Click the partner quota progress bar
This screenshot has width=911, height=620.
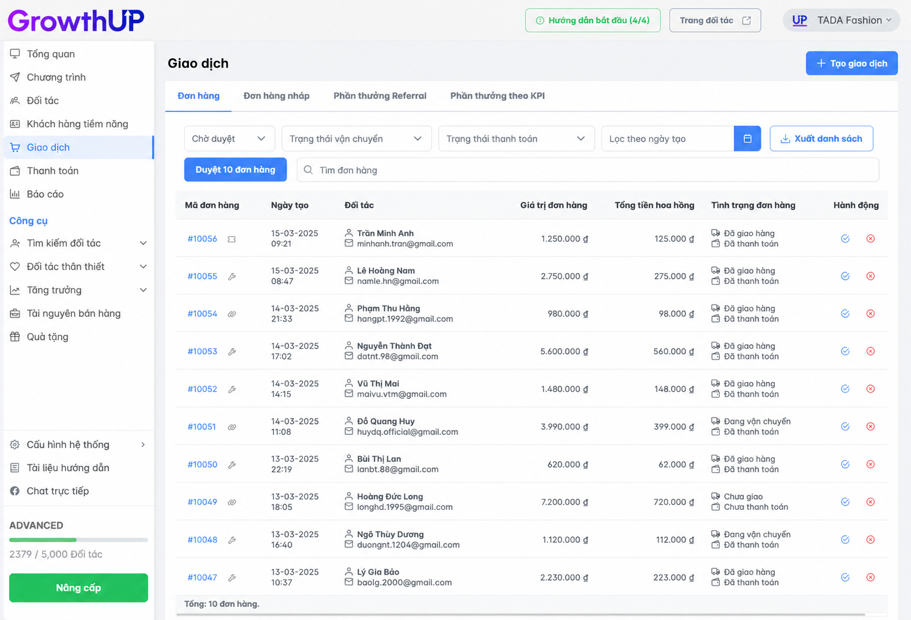tap(79, 540)
